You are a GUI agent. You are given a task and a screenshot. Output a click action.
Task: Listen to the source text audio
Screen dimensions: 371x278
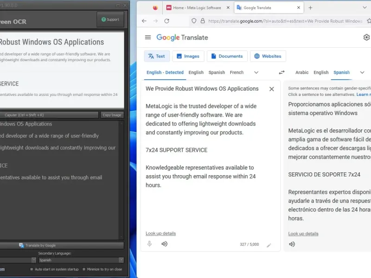(x=165, y=244)
